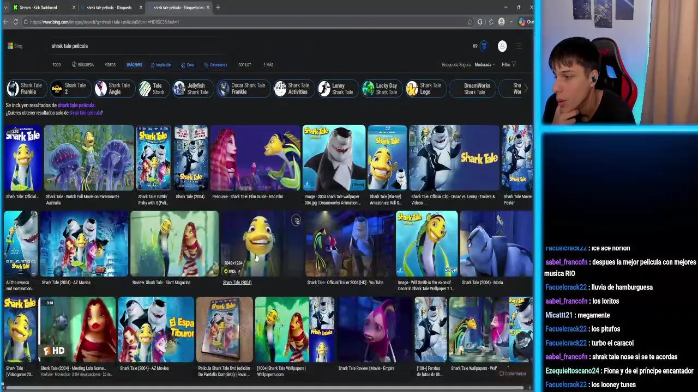The height and width of the screenshot is (392, 698).
Task: Expand the MÁS menu
Action: [x=268, y=65]
